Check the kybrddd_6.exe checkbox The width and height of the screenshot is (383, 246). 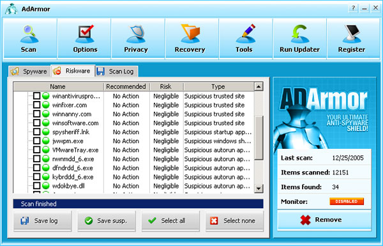click(36, 176)
